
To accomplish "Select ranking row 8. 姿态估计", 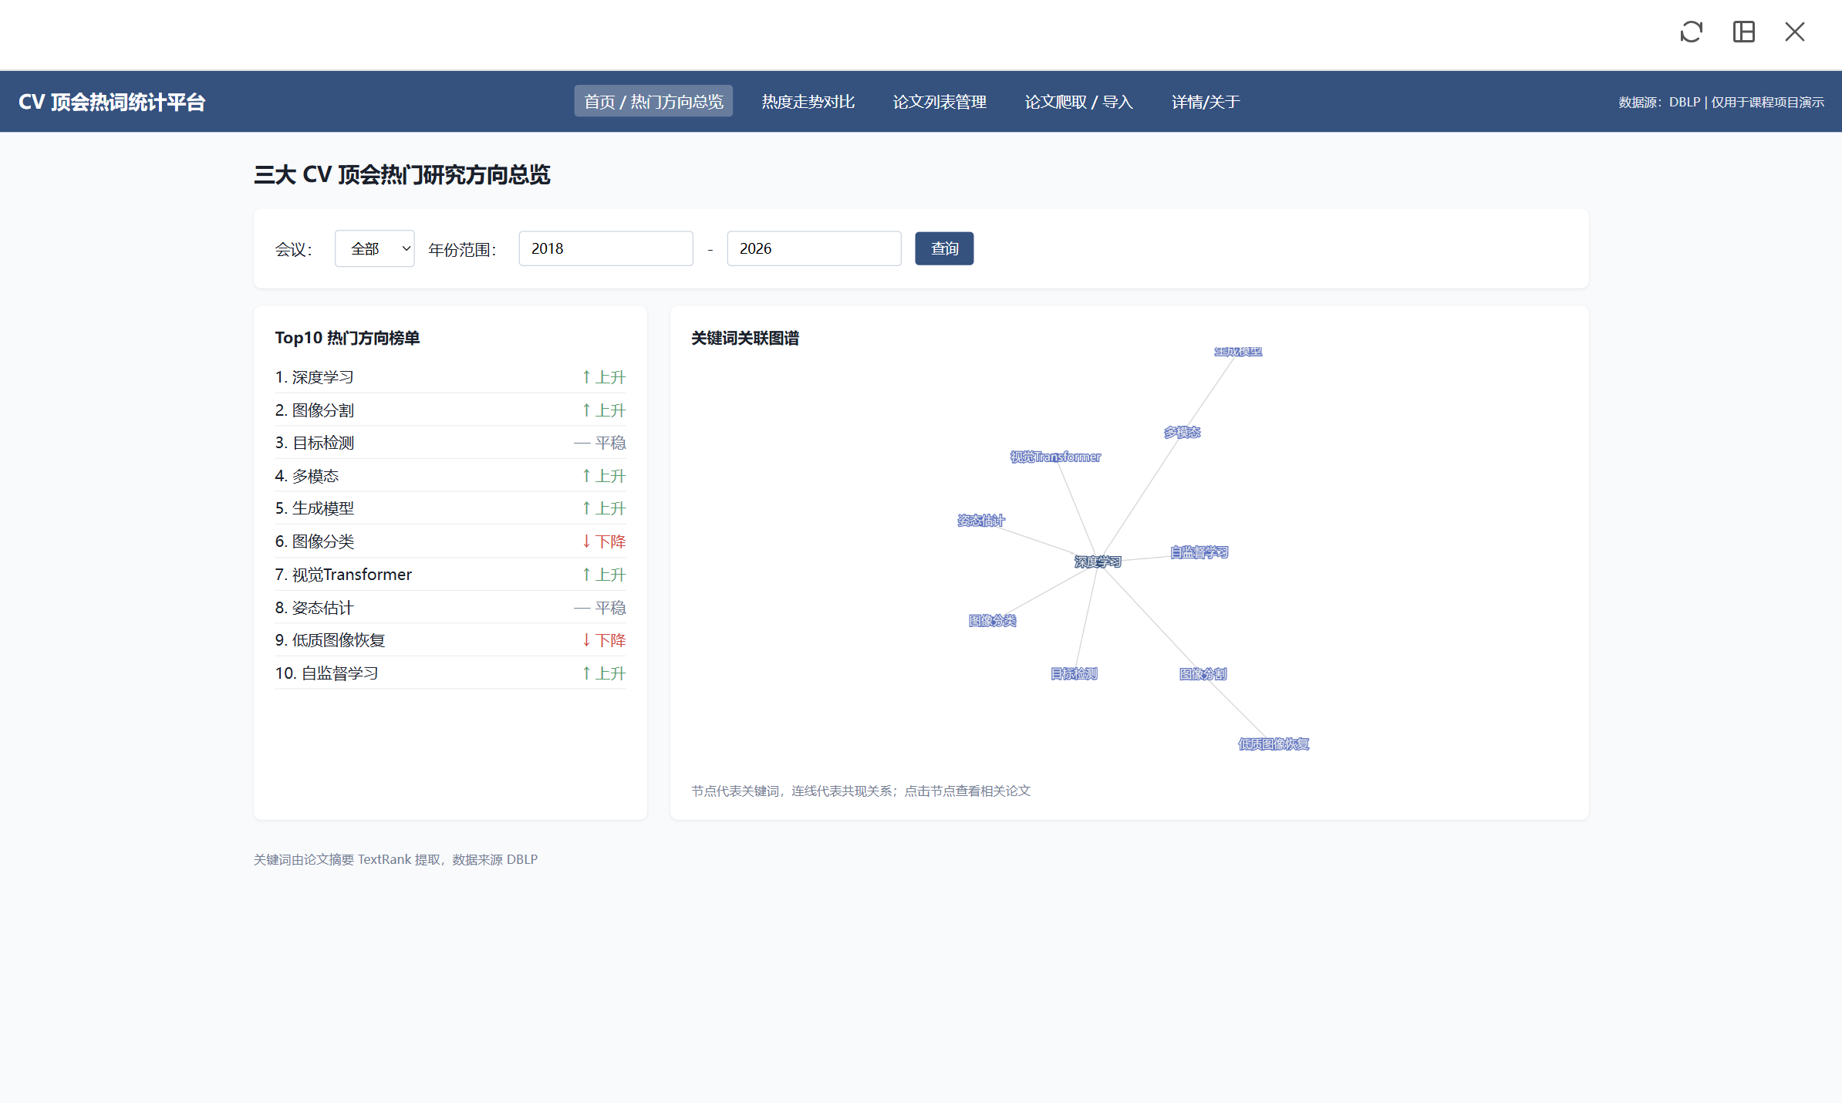I will [x=450, y=608].
